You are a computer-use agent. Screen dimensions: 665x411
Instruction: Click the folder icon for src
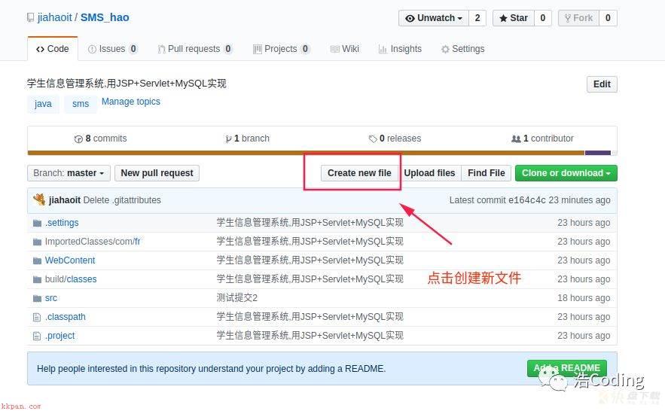[x=38, y=298]
